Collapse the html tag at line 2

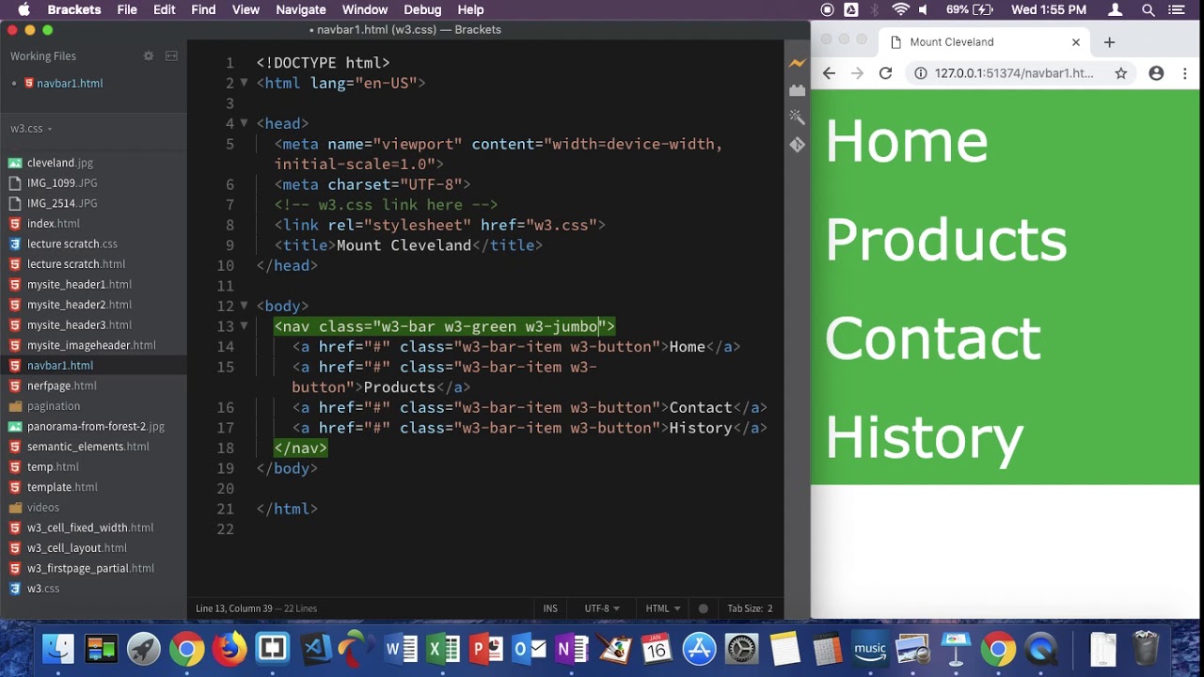244,83
